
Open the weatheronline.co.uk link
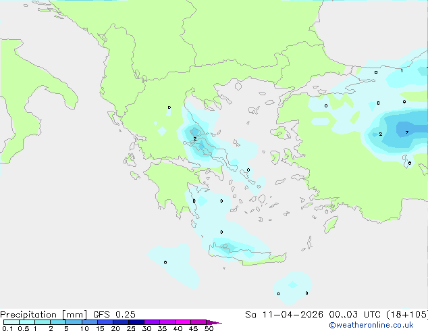point(371,325)
